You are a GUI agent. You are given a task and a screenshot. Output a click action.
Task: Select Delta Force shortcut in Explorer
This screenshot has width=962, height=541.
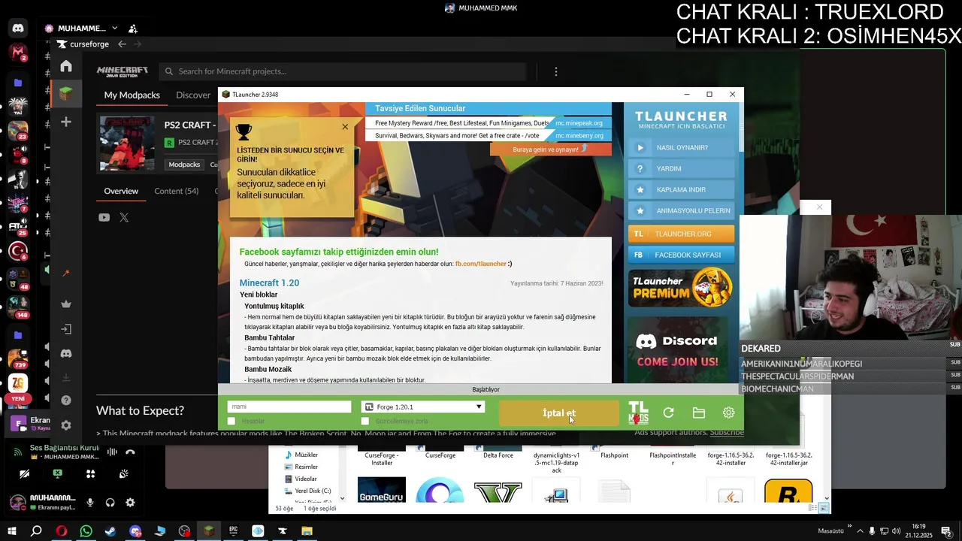pyautogui.click(x=498, y=455)
